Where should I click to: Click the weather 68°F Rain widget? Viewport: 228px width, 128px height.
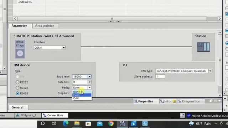pyautogui.click(x=199, y=124)
